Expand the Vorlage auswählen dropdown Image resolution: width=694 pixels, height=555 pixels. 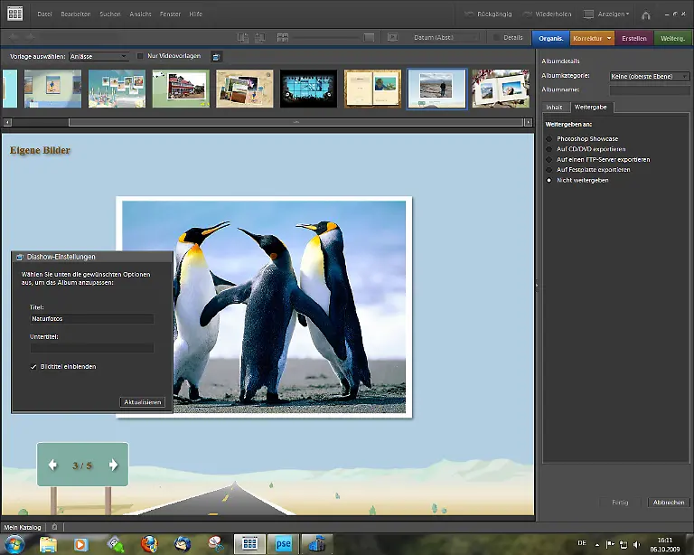(x=99, y=56)
